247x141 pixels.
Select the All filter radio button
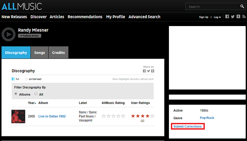pos(36,94)
